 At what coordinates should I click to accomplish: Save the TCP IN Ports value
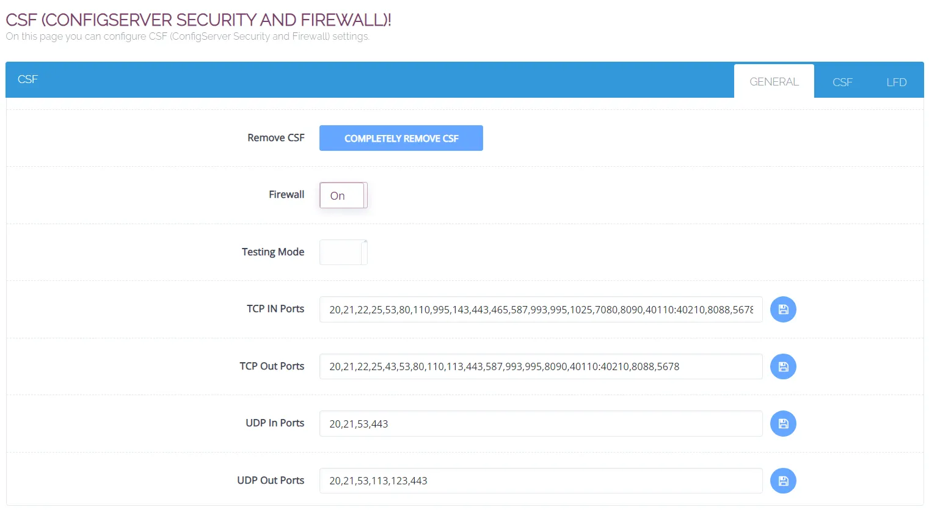(x=783, y=310)
